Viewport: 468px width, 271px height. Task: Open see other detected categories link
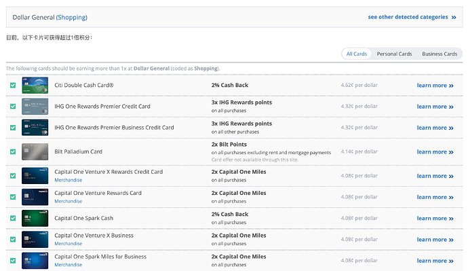[x=412, y=17]
